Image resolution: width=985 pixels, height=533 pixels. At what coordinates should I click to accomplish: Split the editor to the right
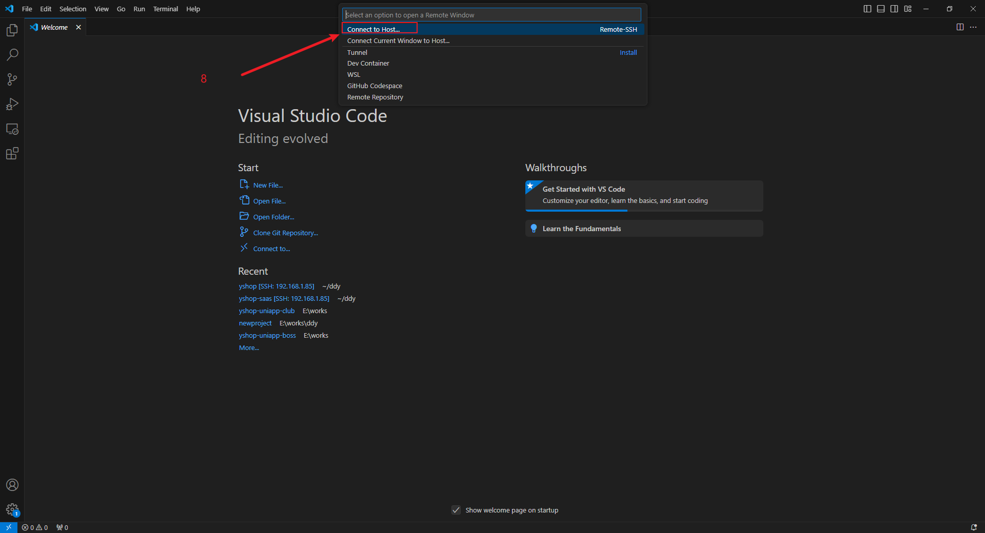[x=960, y=27]
